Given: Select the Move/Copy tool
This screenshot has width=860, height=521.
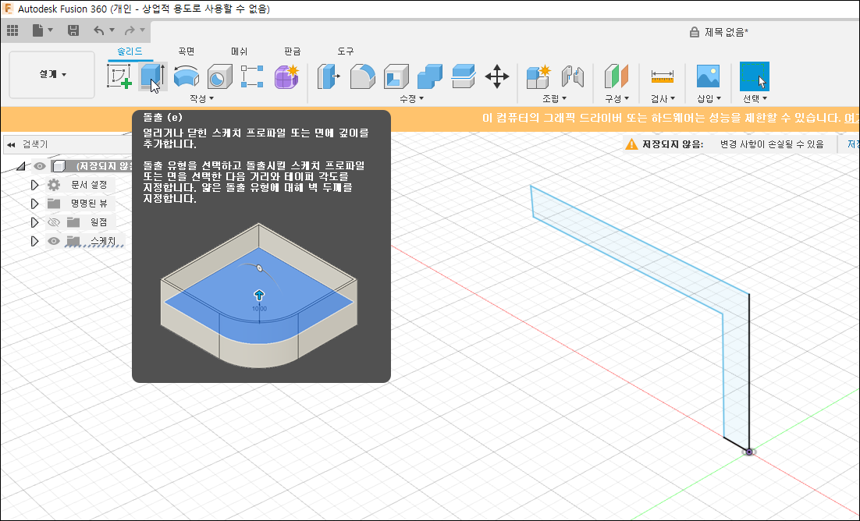Looking at the screenshot, I should pyautogui.click(x=497, y=76).
